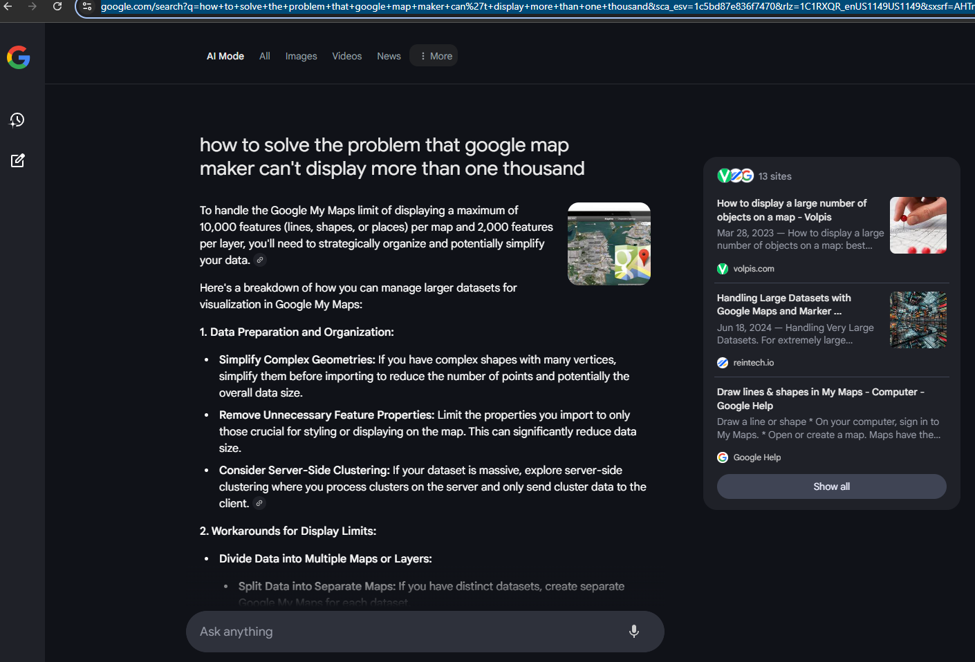Screen dimensions: 975x662
Task: Click the Google Help favicon
Action: [x=723, y=457]
